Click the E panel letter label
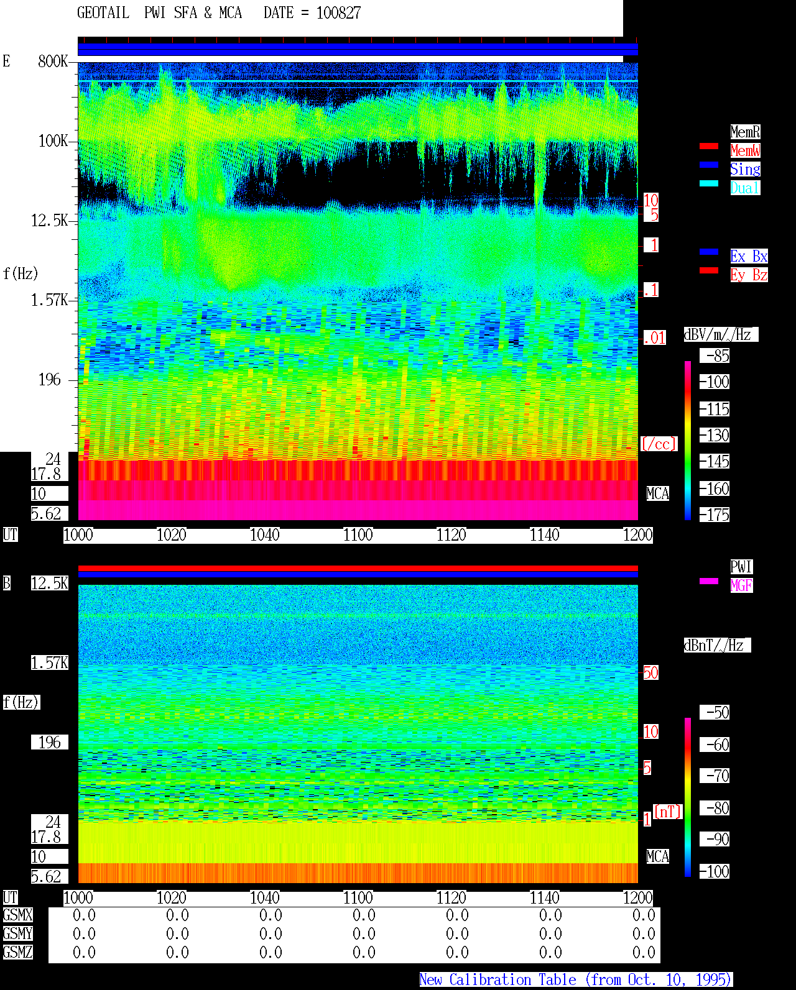Screen dimensions: 796x990 pyautogui.click(x=6, y=61)
